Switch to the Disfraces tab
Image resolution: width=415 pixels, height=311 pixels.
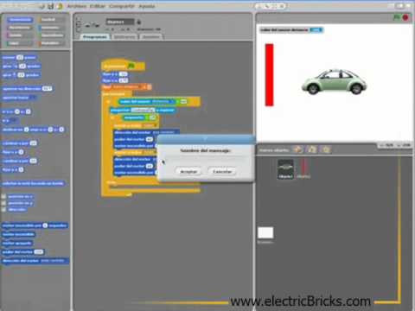point(124,37)
